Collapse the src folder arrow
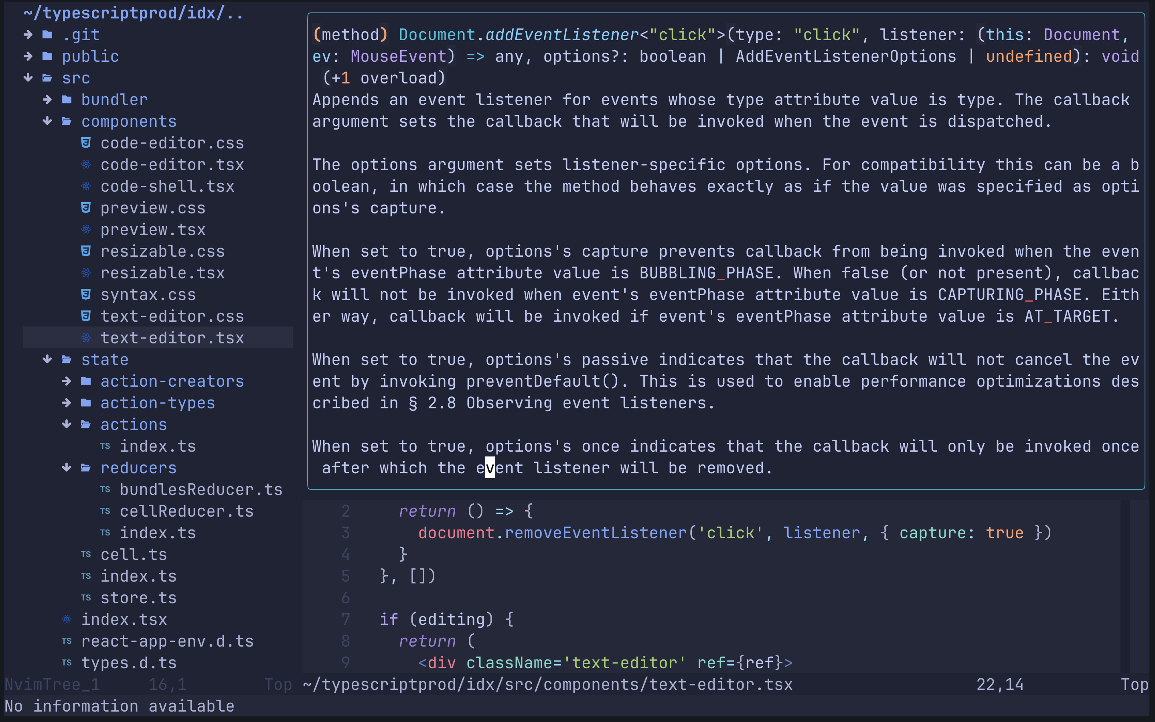The height and width of the screenshot is (722, 1155). pos(28,78)
